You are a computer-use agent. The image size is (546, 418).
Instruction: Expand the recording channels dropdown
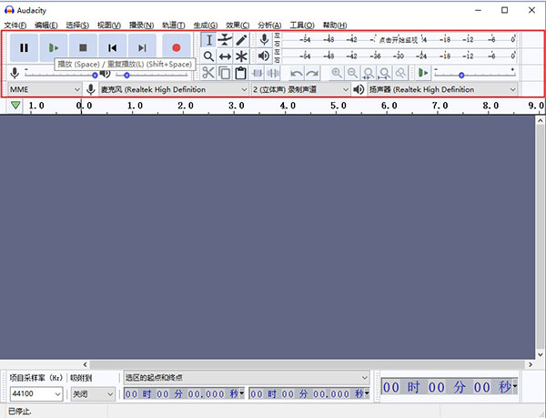(300, 90)
